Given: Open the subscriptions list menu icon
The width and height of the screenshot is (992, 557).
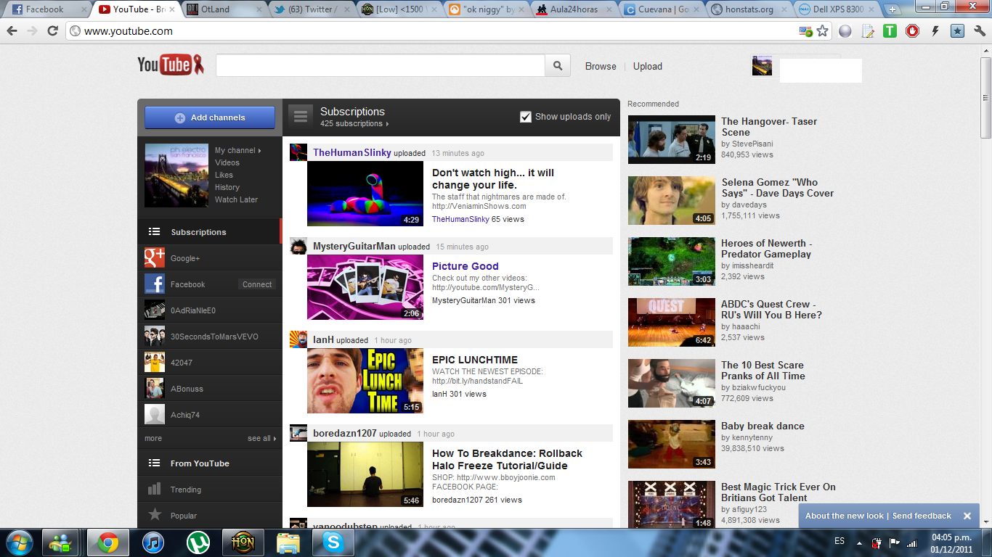Looking at the screenshot, I should pyautogui.click(x=301, y=117).
